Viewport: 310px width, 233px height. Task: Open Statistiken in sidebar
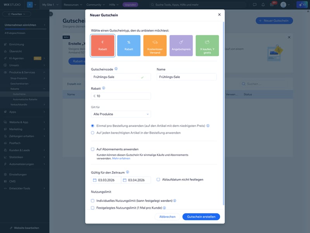pos(25,157)
